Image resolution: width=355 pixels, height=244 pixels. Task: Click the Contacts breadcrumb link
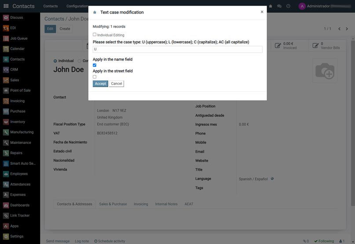point(55,19)
